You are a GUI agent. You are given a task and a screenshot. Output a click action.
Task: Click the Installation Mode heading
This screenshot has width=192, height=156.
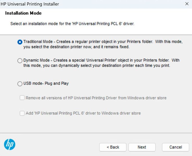tap(23, 13)
